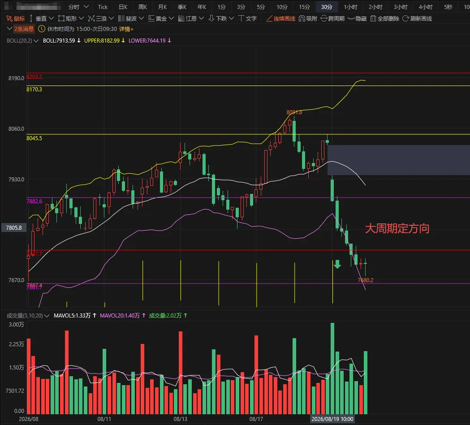Viewport: 470px width, 425px height.
Task: Click the green down arrow marker on chart
Action: (337, 264)
